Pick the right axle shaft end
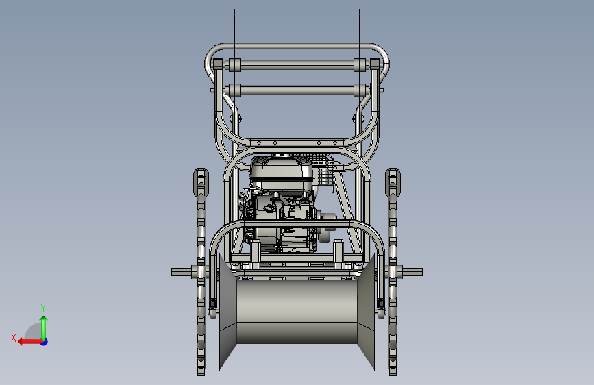The image size is (594, 385). [x=412, y=272]
